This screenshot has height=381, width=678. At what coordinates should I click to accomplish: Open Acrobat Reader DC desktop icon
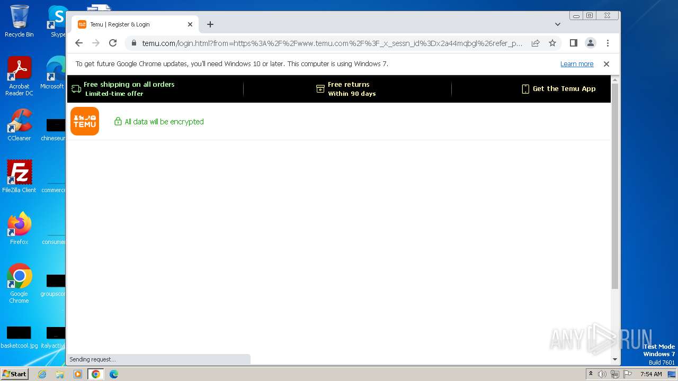(x=19, y=76)
